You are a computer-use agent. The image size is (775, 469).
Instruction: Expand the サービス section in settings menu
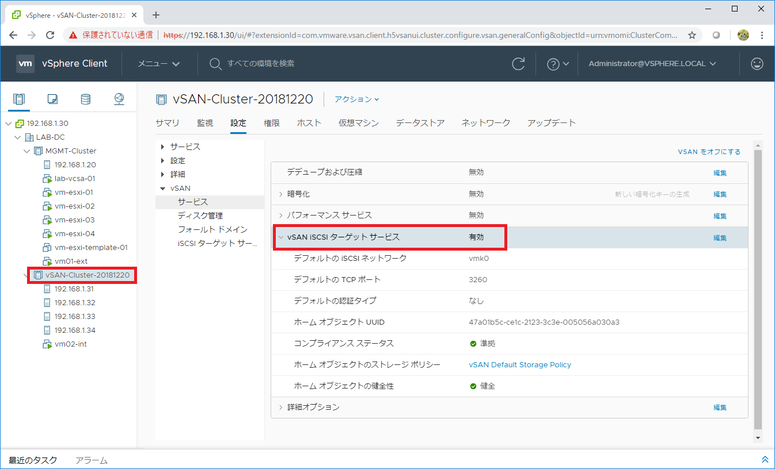[163, 147]
